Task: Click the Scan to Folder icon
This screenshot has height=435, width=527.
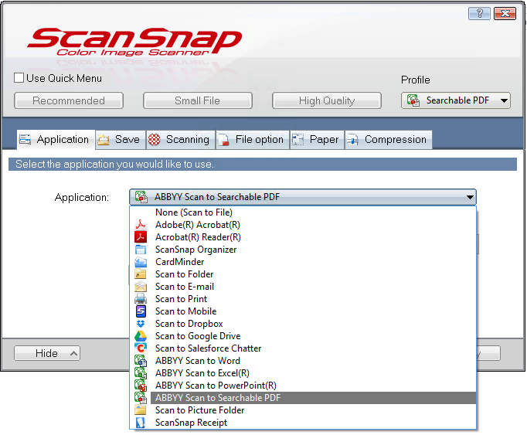Action: click(x=141, y=274)
